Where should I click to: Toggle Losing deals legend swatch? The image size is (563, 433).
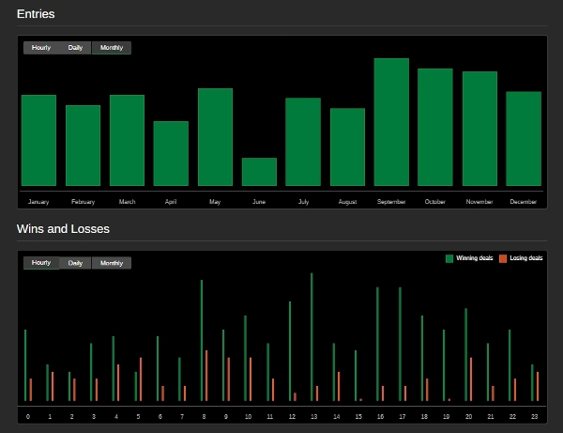[x=503, y=258]
